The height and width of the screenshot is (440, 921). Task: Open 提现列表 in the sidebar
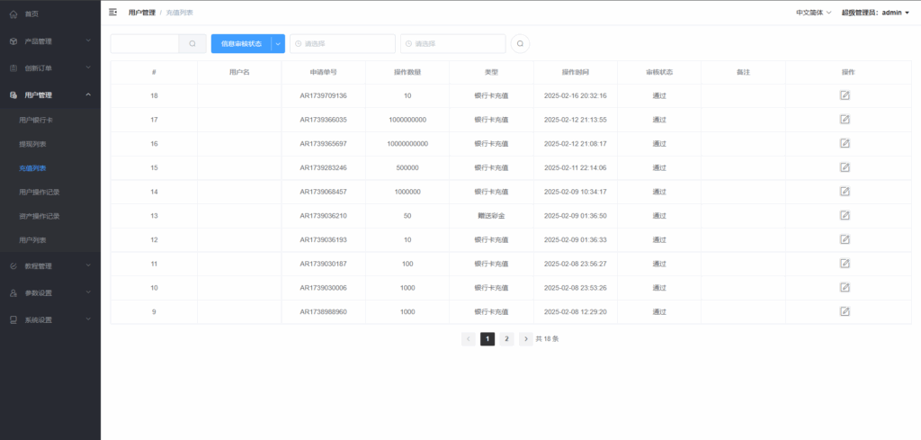tap(33, 144)
